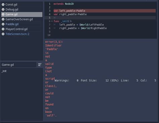Click the gear icon beside Paddle.gd

[3, 24]
